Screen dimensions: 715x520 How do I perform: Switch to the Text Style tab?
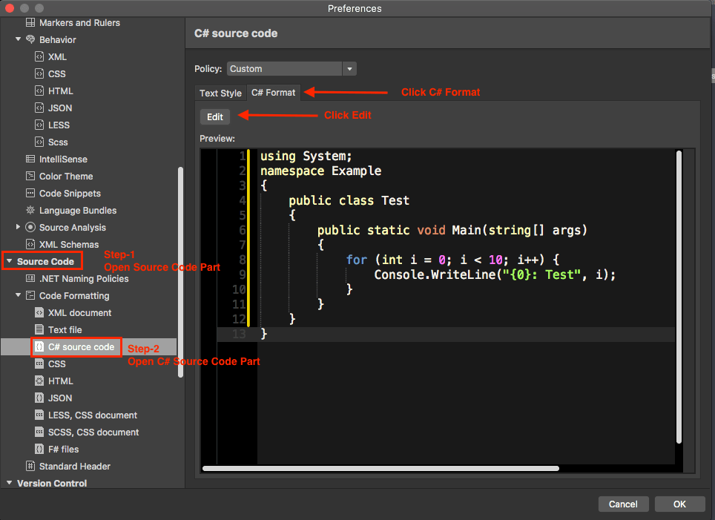click(x=220, y=93)
